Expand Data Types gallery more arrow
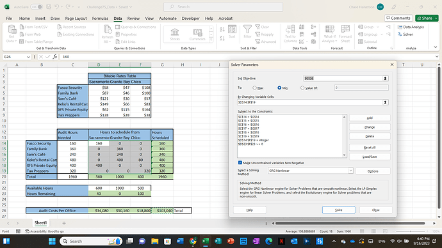The width and height of the screenshot is (442, 248). (x=211, y=40)
